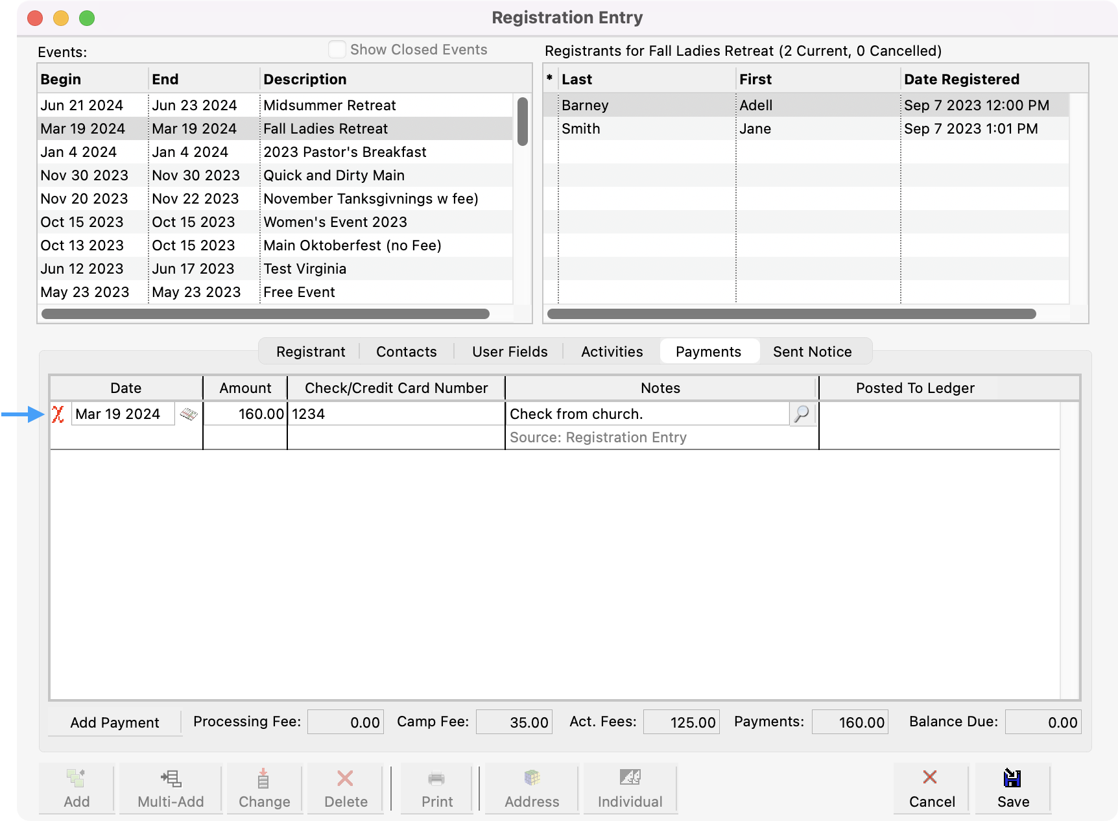Open the calendar picker beside payment date
This screenshot has width=1118, height=821.
189,414
